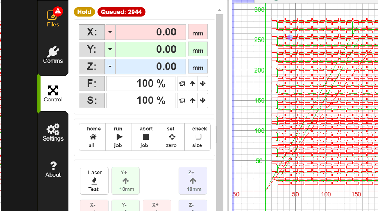Screen dimensions: 378x211
Task: Select the Control tab
Action: [x=53, y=94]
